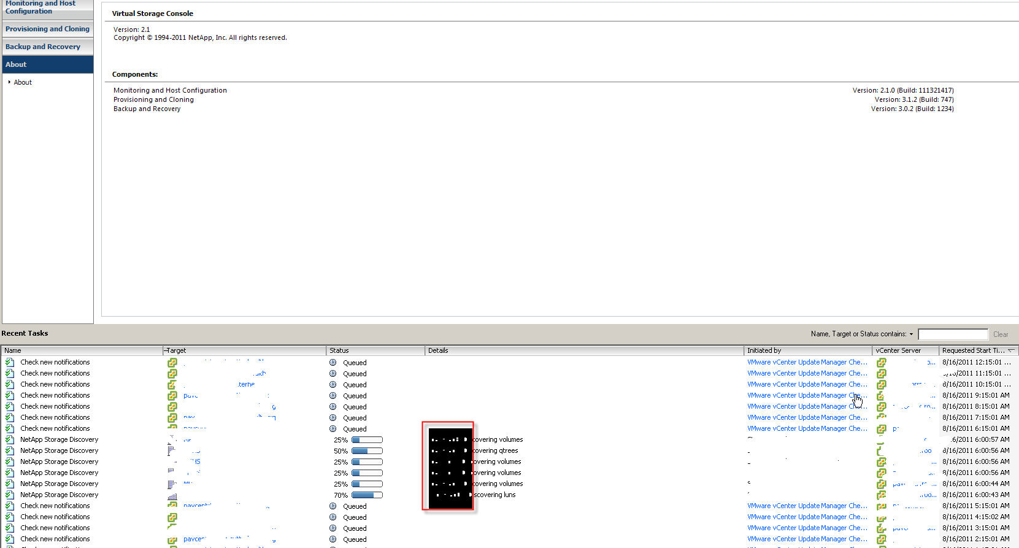Viewport: 1019px width, 548px height.
Task: Click the target icon in the 9:15:01 AM row
Action: pyautogui.click(x=172, y=396)
